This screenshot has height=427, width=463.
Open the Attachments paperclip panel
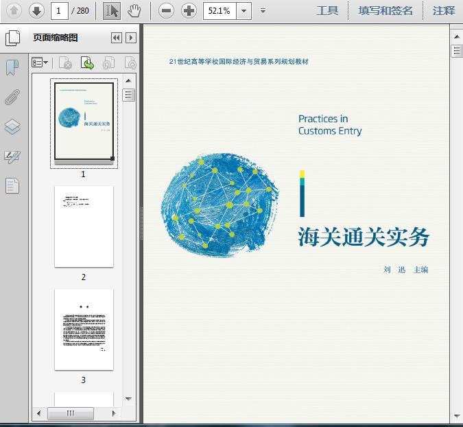click(12, 97)
